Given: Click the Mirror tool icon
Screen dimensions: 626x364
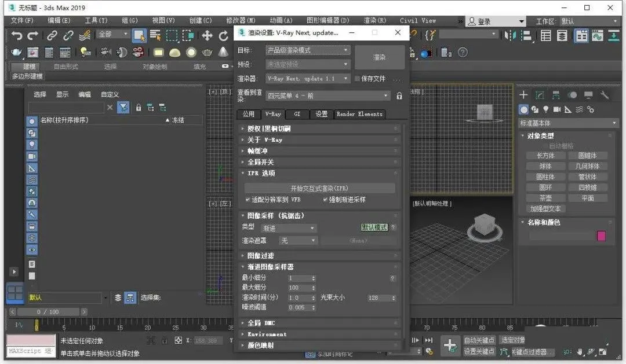Looking at the screenshot, I should point(510,36).
